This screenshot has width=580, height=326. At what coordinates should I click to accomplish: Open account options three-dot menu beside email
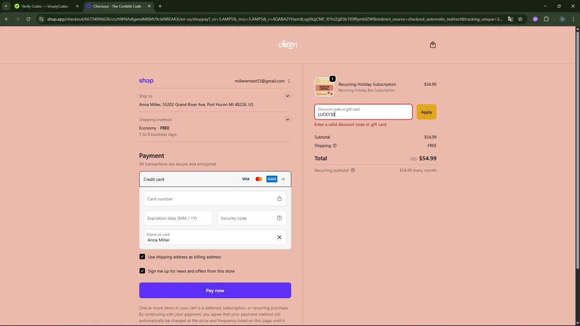289,81
